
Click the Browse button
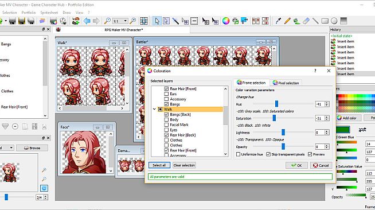32,148
